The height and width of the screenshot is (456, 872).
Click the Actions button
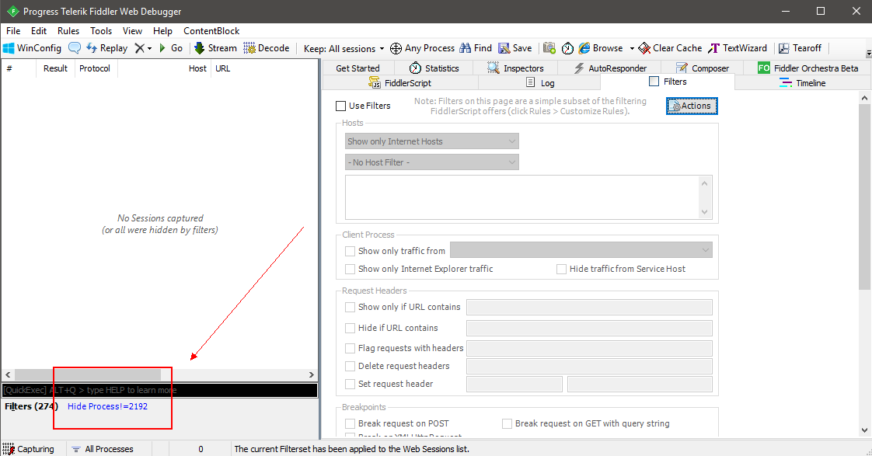692,106
